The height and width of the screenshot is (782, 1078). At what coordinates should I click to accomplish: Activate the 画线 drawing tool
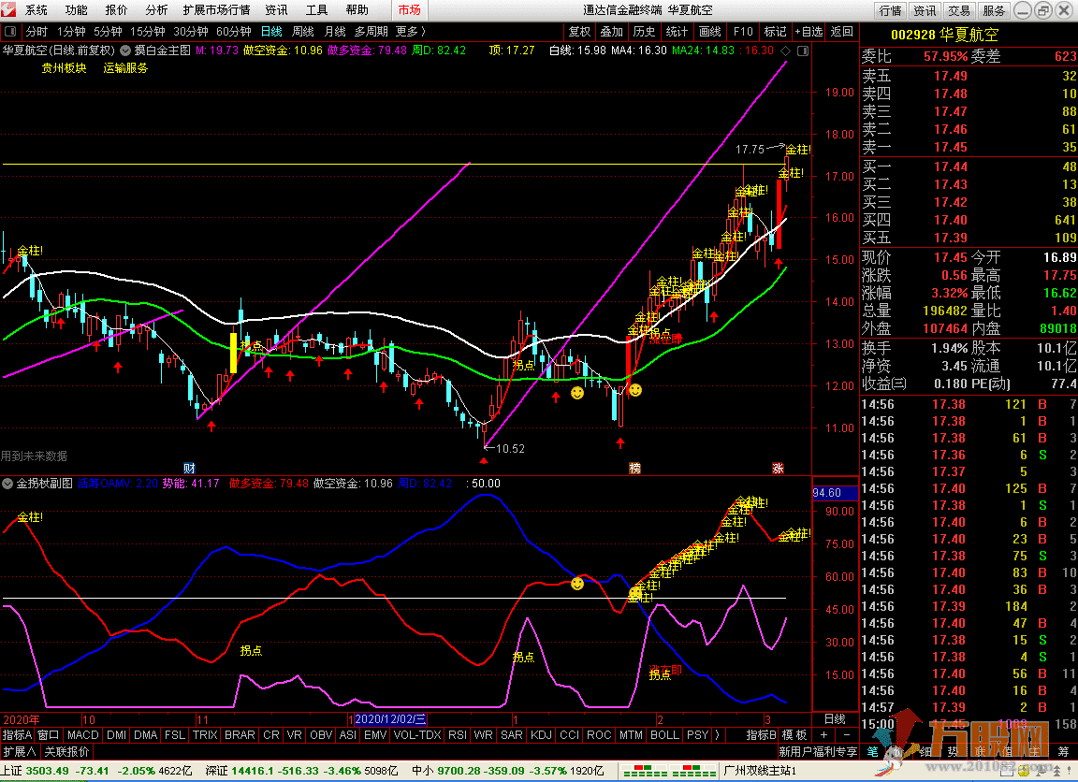pos(709,32)
